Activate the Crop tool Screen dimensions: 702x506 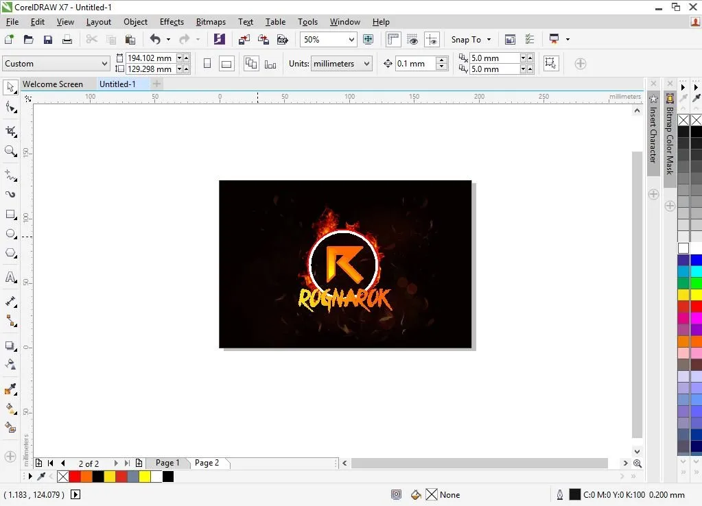click(x=10, y=131)
